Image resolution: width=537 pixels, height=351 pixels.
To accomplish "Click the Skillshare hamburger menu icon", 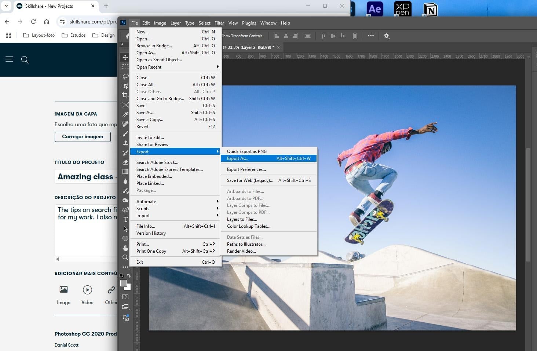I will click(x=9, y=59).
